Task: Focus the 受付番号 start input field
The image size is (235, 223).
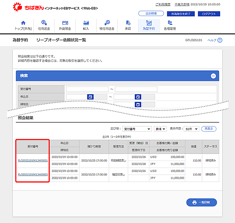Action: [87, 89]
